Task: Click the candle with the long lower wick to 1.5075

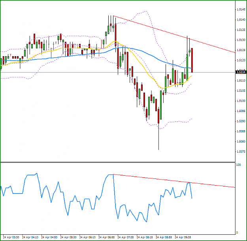Action: pos(158,116)
